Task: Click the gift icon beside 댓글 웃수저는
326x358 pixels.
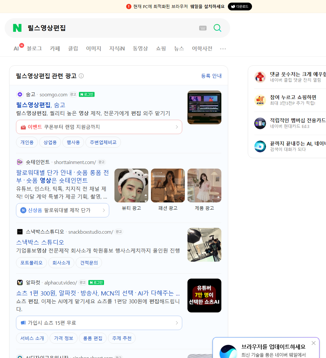Action: pos(260,77)
